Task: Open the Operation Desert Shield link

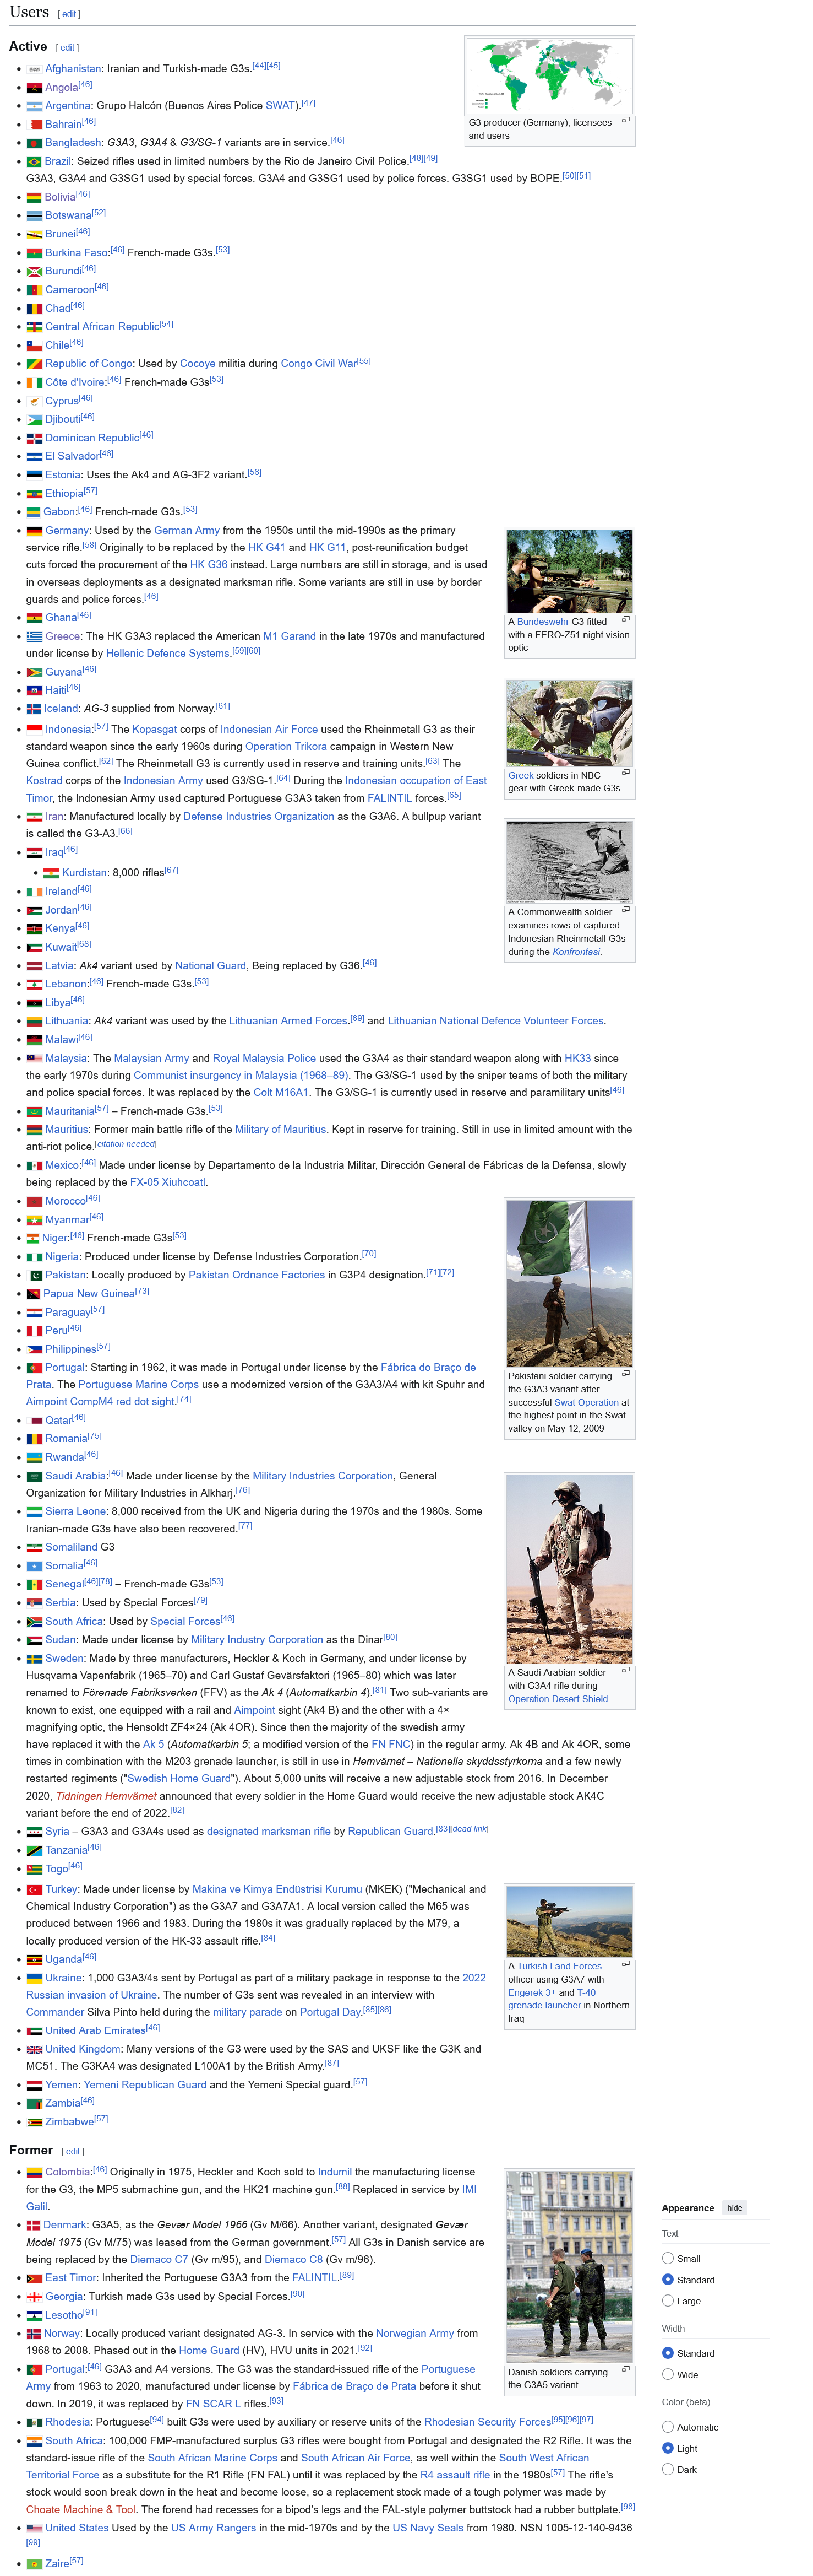Action: [x=557, y=1699]
